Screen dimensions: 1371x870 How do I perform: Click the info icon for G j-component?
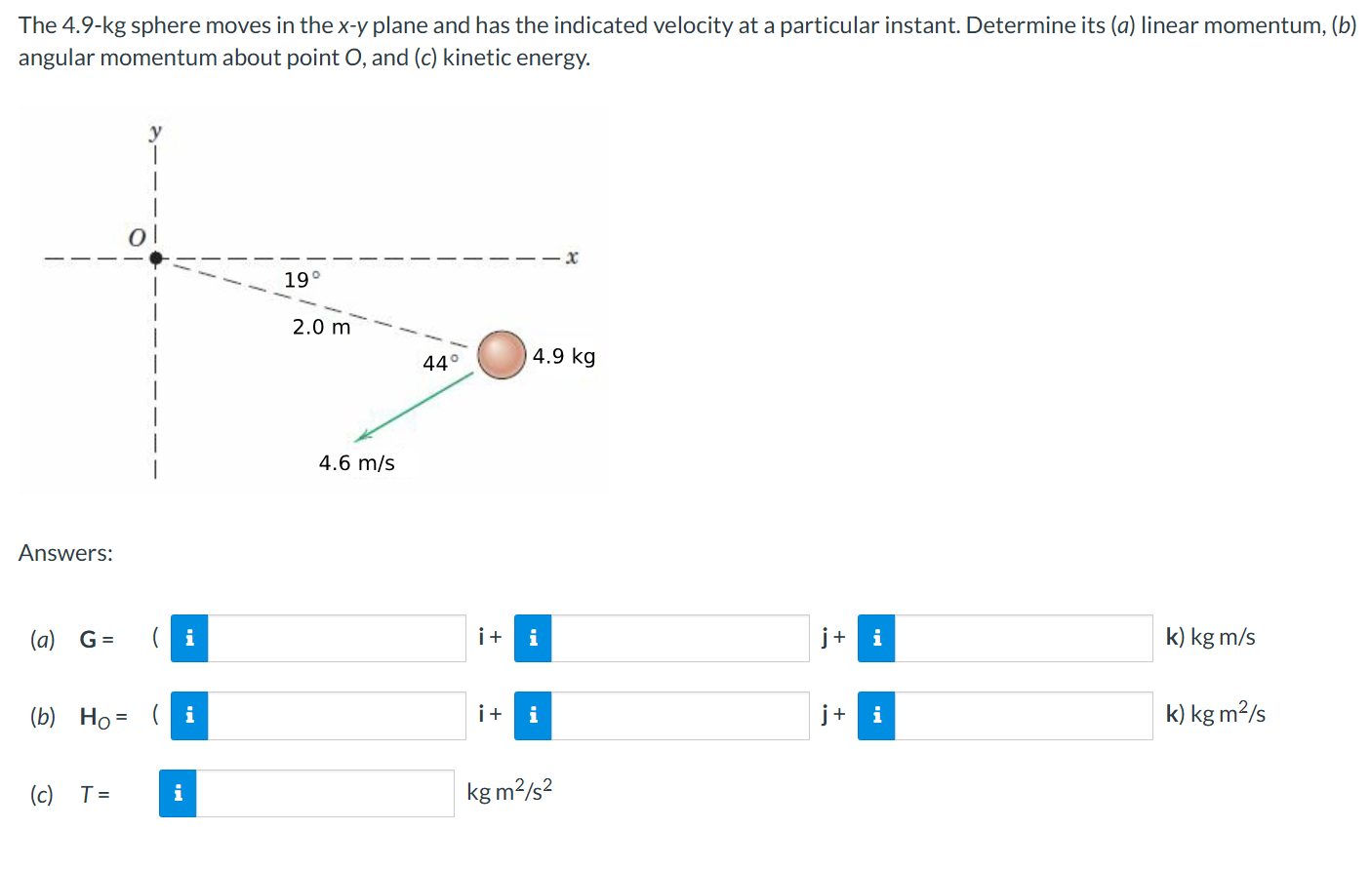(x=533, y=638)
